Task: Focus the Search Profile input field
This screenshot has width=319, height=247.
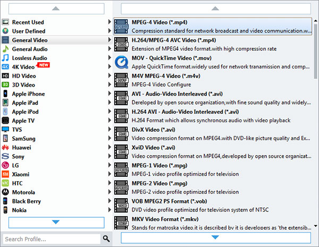Action: 51,239
